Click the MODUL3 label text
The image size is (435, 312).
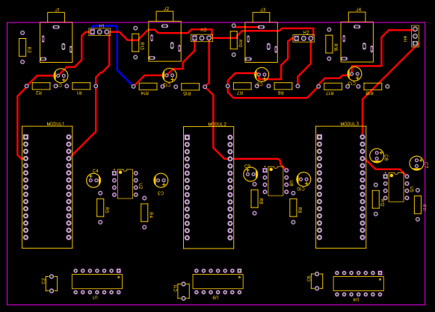(x=350, y=124)
